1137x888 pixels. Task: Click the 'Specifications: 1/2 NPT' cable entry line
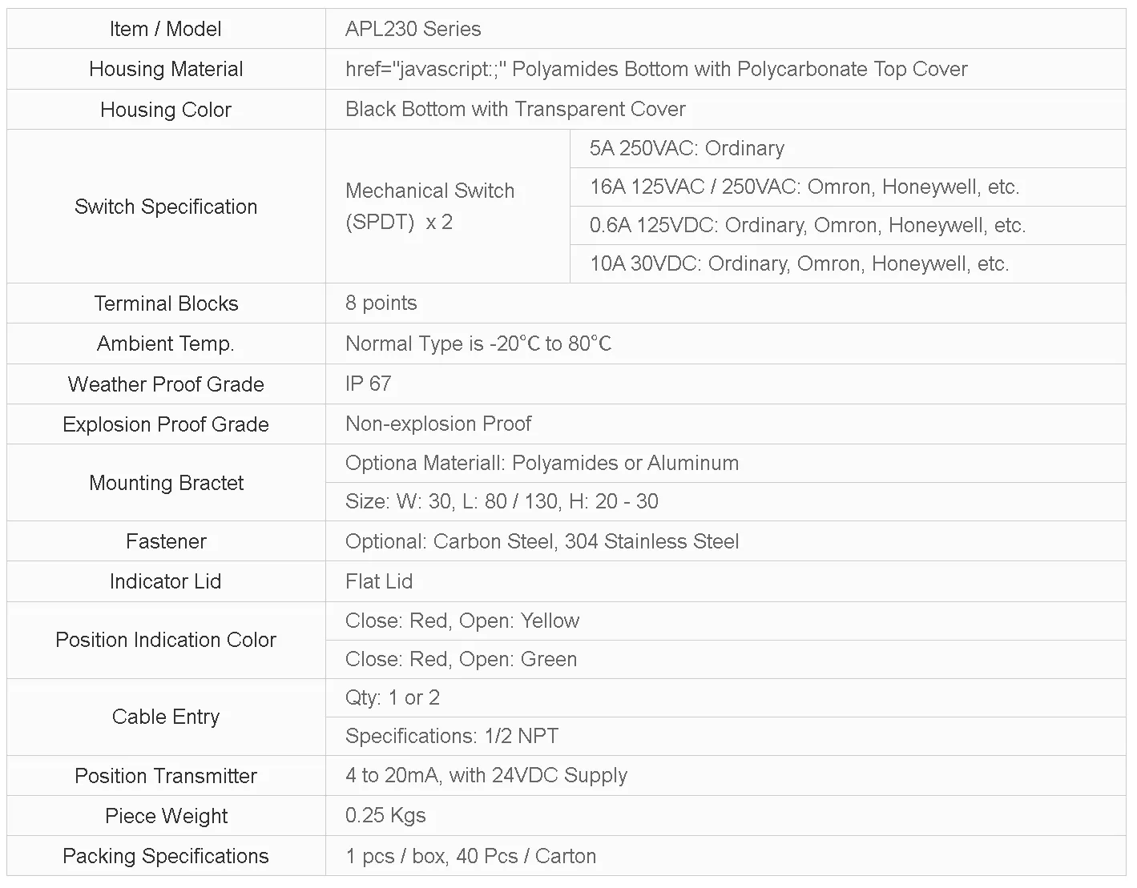452,737
